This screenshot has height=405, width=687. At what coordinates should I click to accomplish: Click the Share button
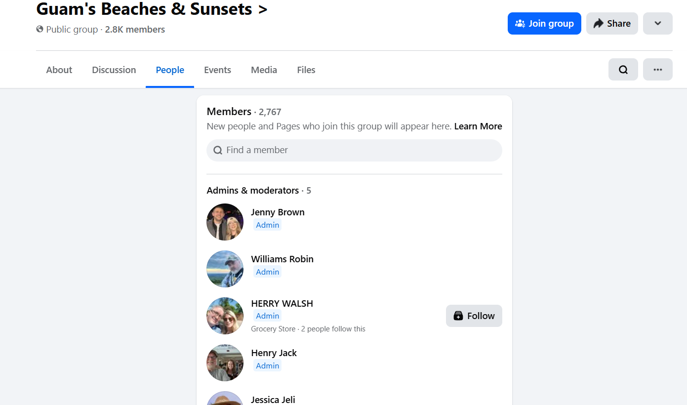pos(612,23)
